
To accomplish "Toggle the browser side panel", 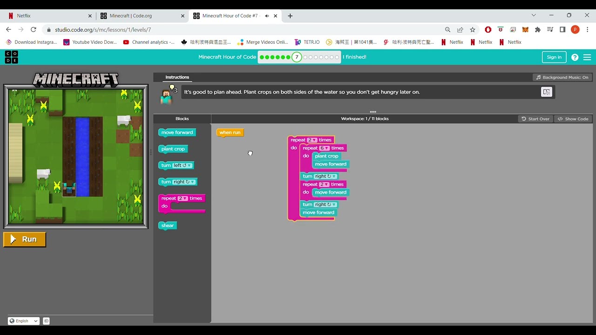I will (x=562, y=29).
